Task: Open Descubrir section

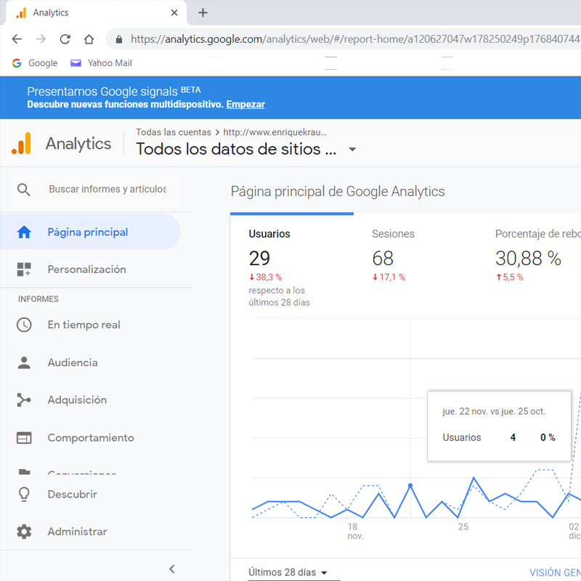Action: pyautogui.click(x=72, y=495)
